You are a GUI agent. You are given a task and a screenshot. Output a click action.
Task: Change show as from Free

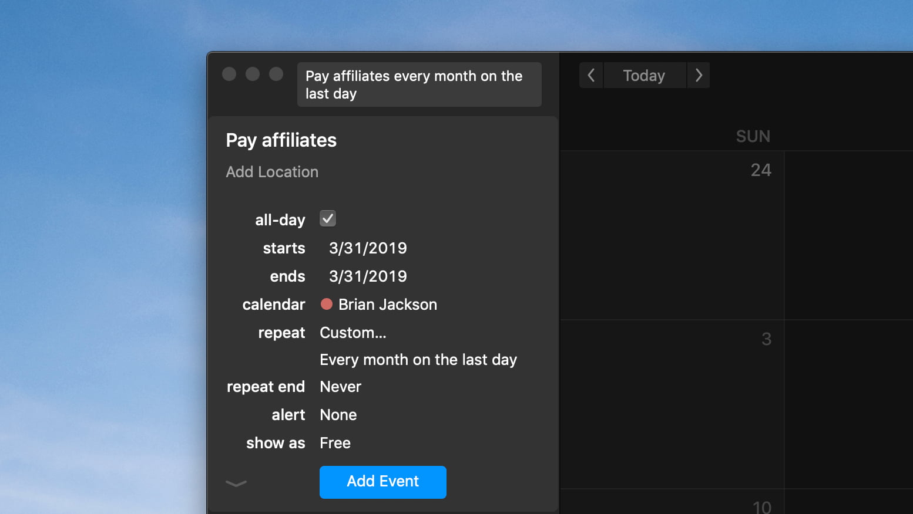point(335,442)
